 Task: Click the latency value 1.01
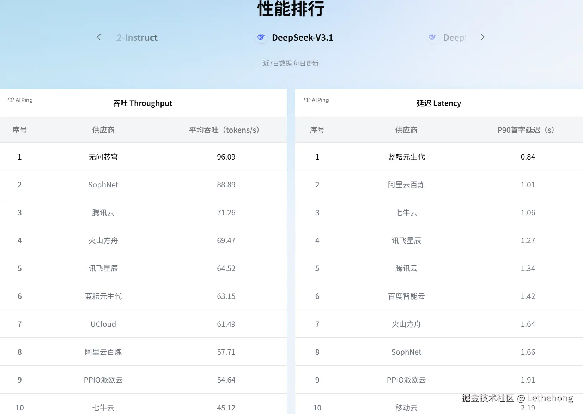click(x=528, y=185)
